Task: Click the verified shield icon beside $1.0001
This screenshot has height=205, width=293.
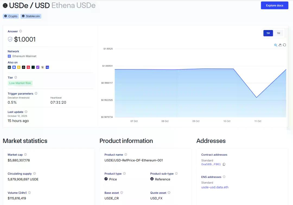Action: (x=10, y=40)
